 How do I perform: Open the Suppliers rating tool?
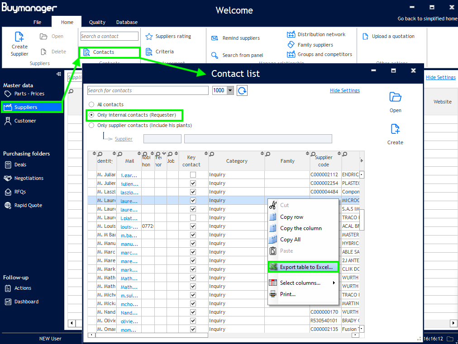click(x=149, y=37)
